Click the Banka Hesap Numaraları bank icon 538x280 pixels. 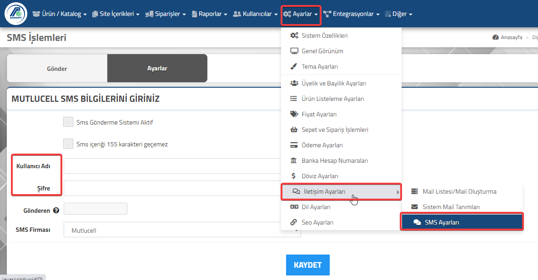[294, 160]
